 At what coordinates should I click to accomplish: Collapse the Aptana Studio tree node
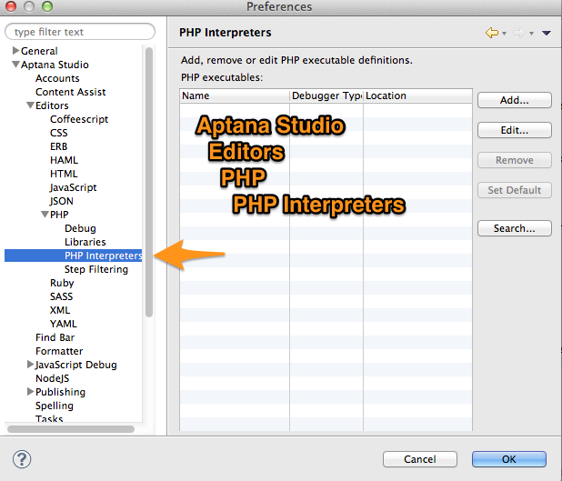[x=15, y=65]
